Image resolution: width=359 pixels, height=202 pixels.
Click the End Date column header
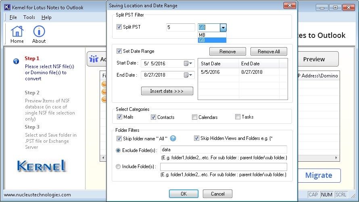tap(259, 64)
